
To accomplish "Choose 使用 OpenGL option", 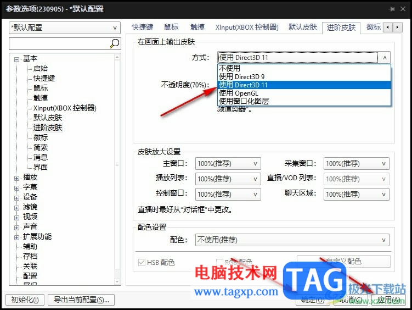I will tap(304, 93).
